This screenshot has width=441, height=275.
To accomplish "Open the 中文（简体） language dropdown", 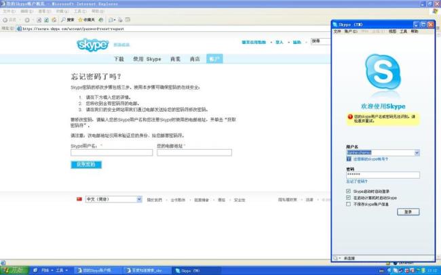I will pyautogui.click(x=114, y=199).
